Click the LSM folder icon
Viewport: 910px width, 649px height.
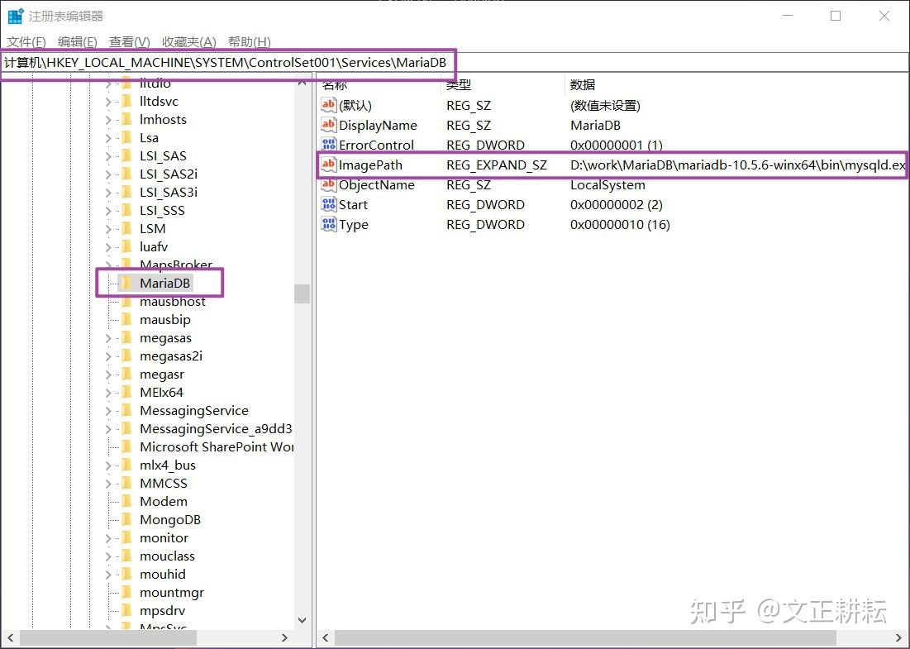(x=126, y=228)
